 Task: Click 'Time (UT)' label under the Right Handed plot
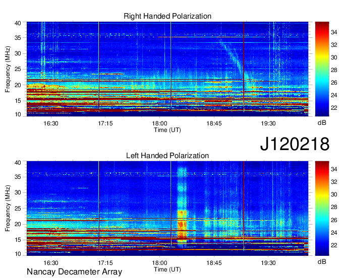167,130
